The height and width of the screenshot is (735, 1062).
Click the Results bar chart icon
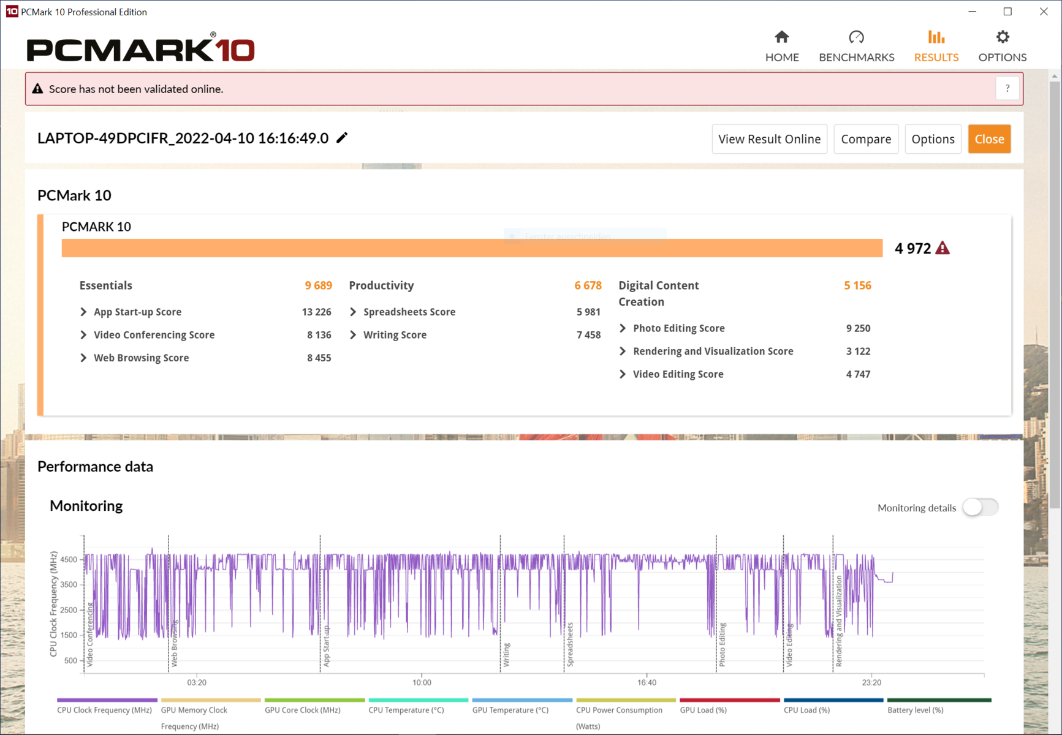[936, 37]
